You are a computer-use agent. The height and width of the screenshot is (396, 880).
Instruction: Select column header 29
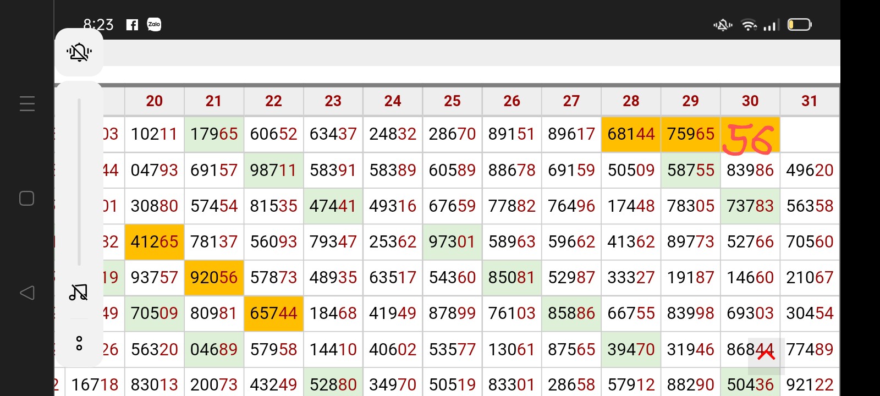691,101
